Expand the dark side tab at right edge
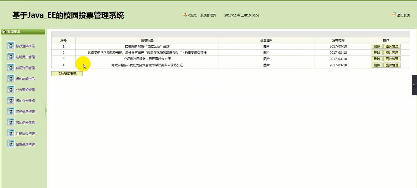 tap(415, 85)
